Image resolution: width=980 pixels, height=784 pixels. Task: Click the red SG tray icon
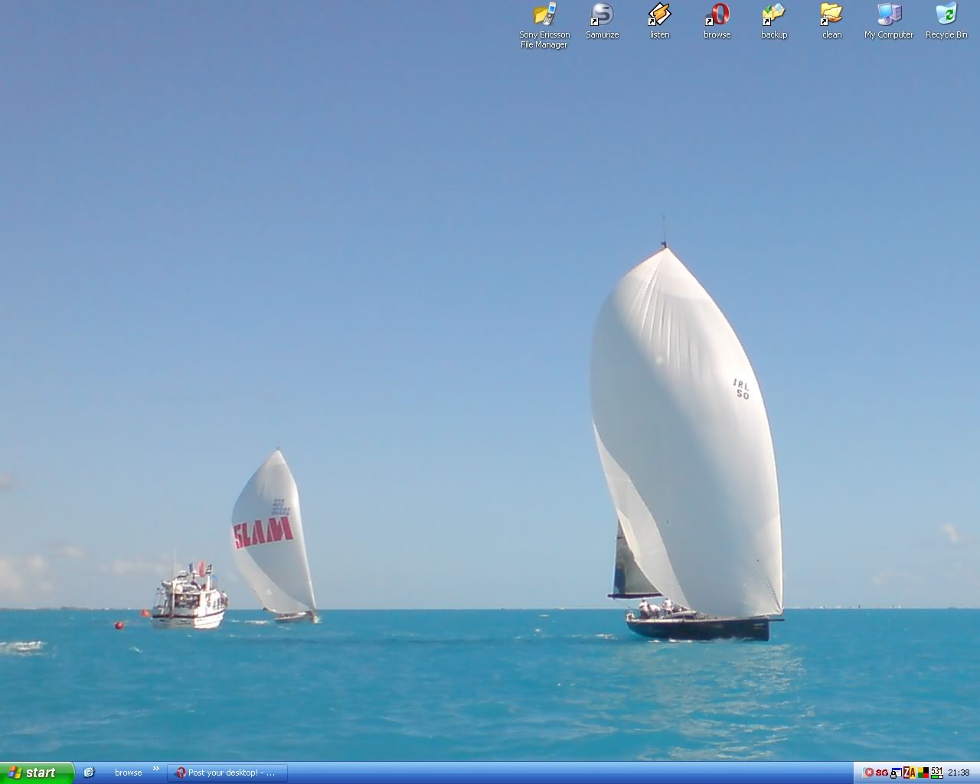pyautogui.click(x=882, y=773)
